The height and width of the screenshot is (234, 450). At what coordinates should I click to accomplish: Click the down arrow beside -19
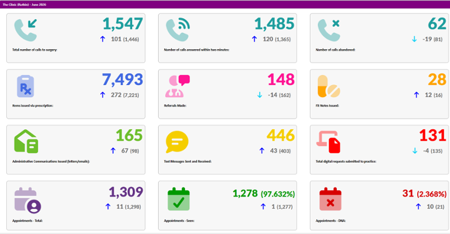point(414,39)
